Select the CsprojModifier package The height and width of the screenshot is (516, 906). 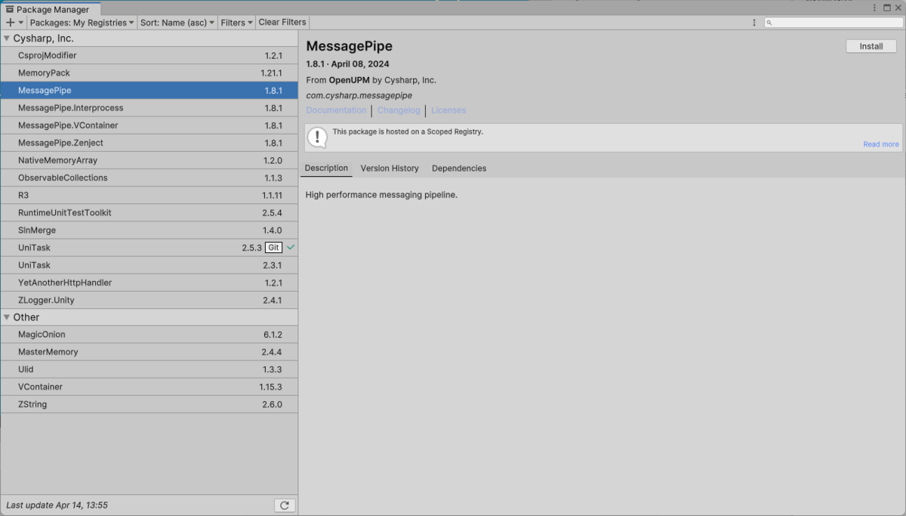pyautogui.click(x=149, y=55)
